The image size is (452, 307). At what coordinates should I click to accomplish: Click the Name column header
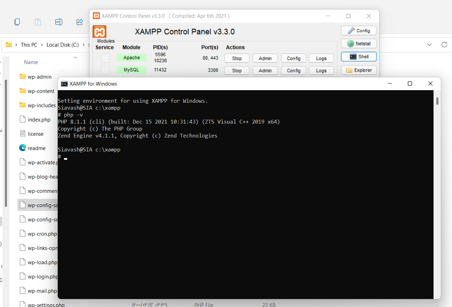31,62
